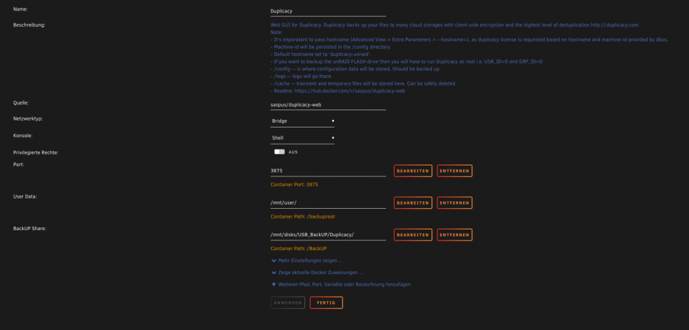Click the Quelle field saspus/duplicacy-web
Image resolution: width=689 pixels, height=330 pixels.
point(328,105)
